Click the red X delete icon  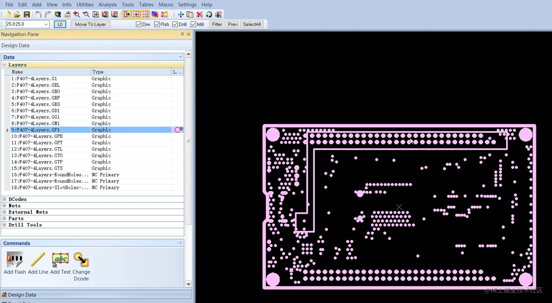pos(199,15)
